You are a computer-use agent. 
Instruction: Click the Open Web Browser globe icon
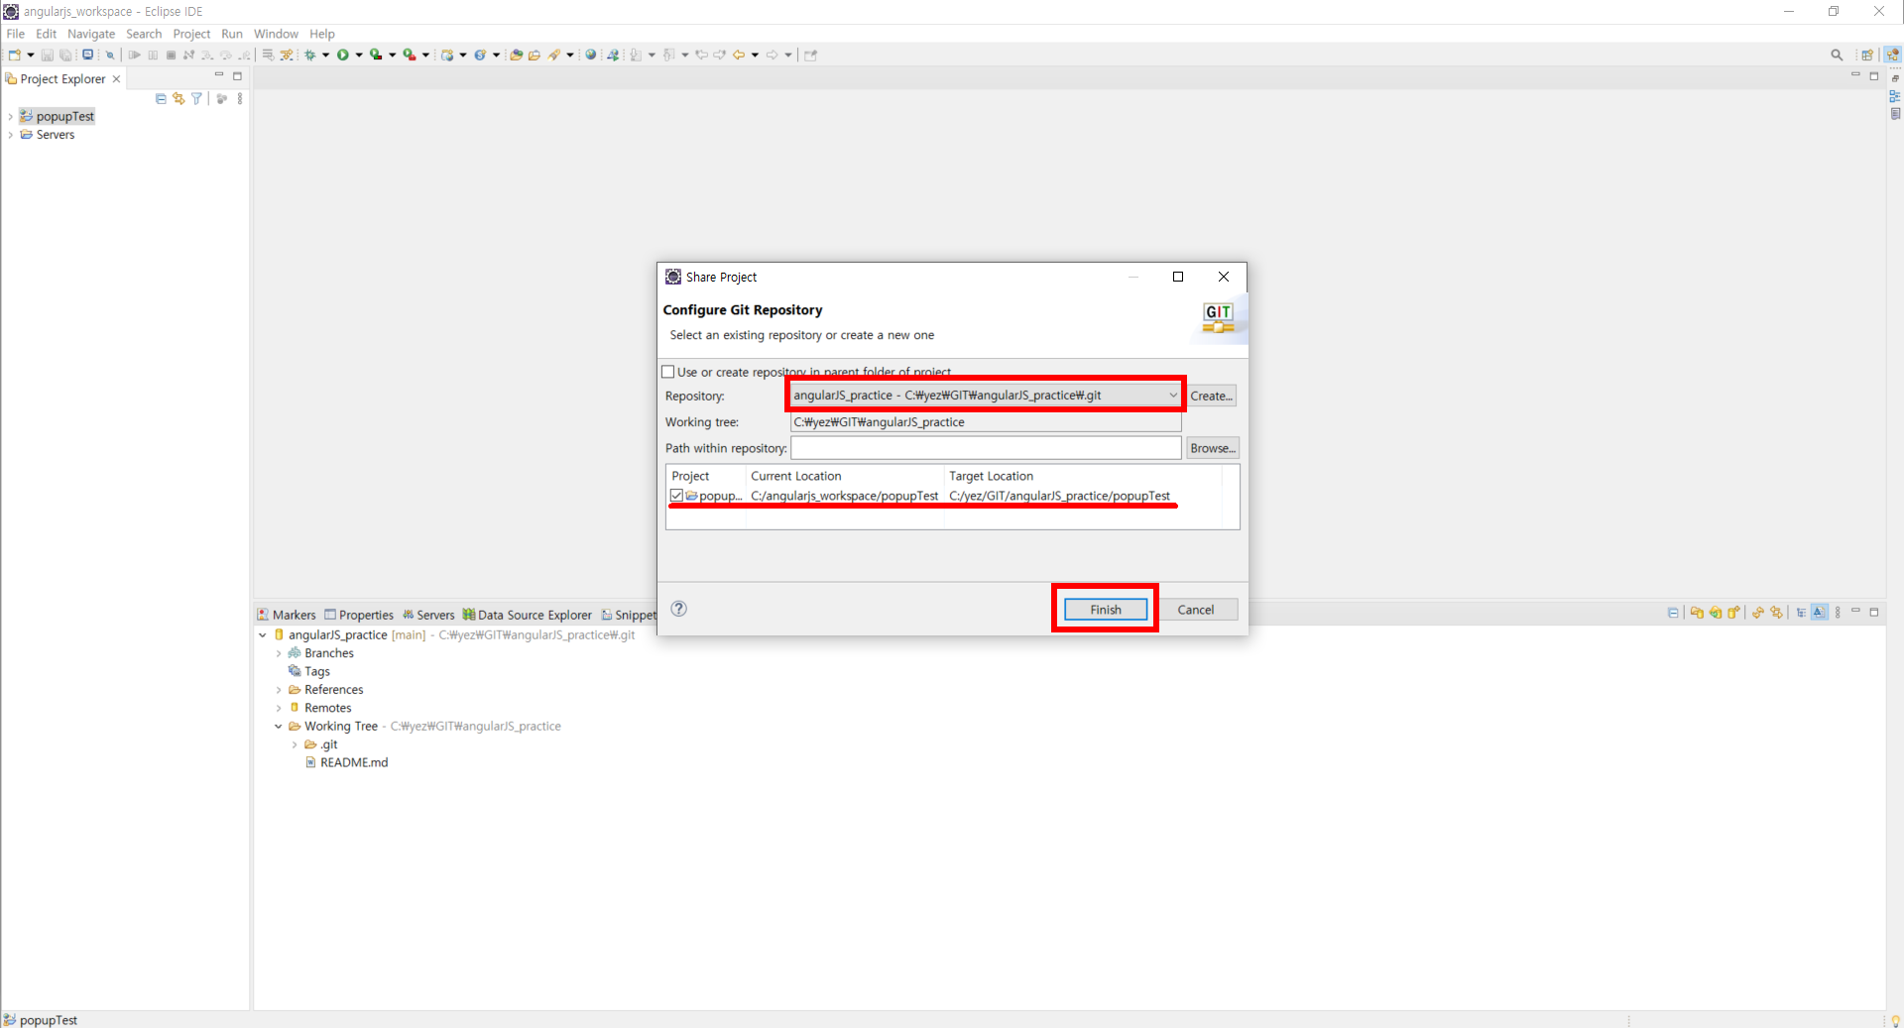pos(591,55)
